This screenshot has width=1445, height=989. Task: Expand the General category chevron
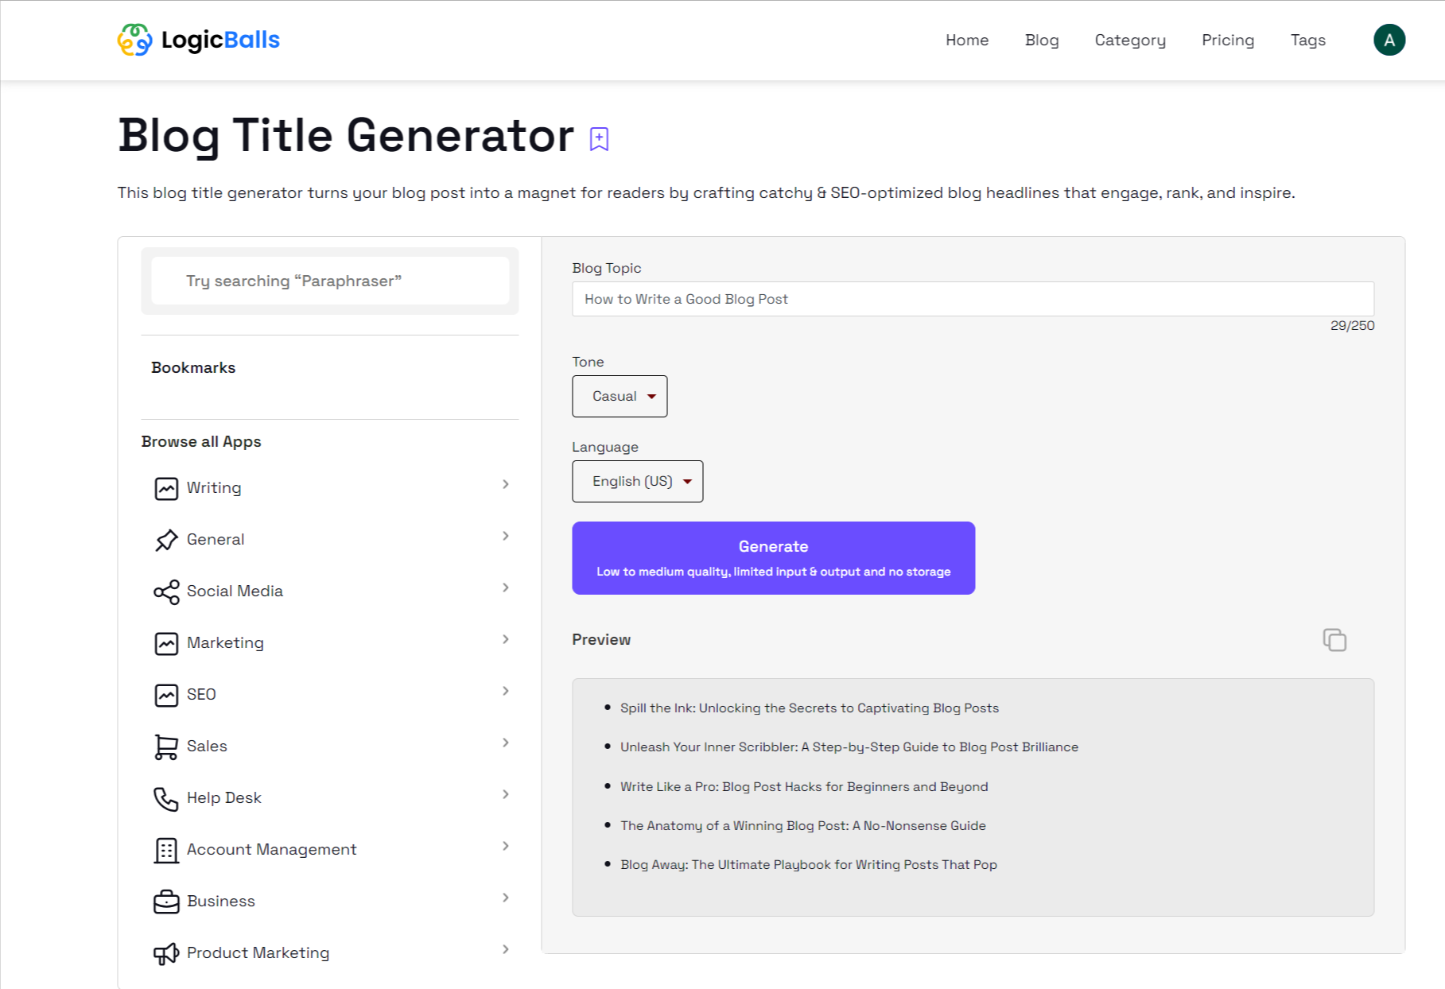[506, 536]
